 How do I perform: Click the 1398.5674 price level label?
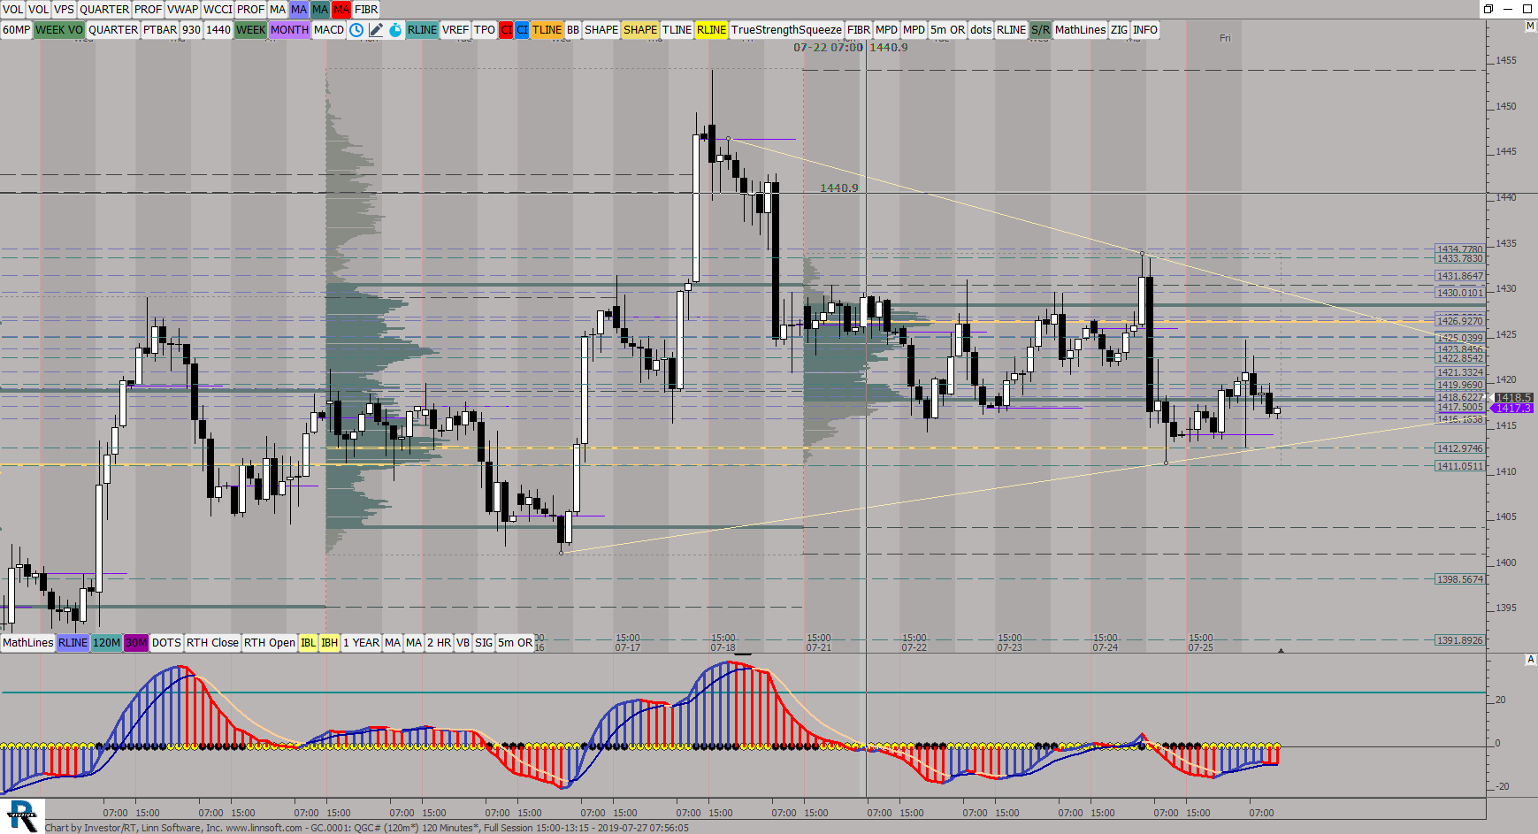(x=1459, y=579)
